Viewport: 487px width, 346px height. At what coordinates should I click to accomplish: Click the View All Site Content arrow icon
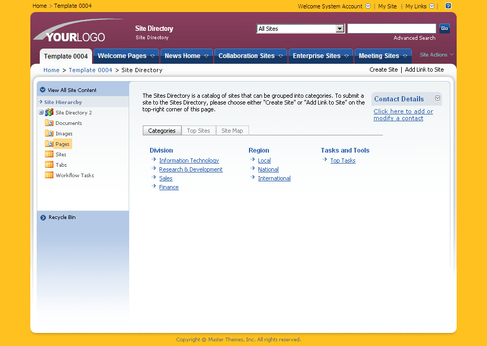pyautogui.click(x=42, y=89)
